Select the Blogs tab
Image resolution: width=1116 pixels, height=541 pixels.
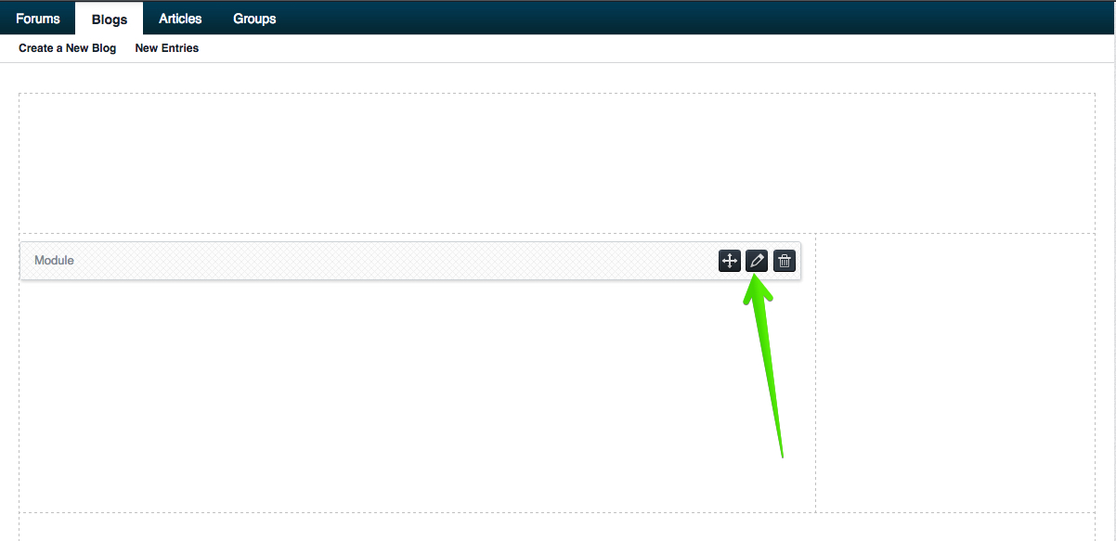pos(110,19)
